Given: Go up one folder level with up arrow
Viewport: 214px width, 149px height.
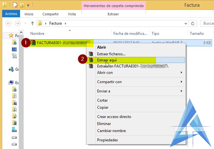Looking at the screenshot, I should tap(32, 23).
